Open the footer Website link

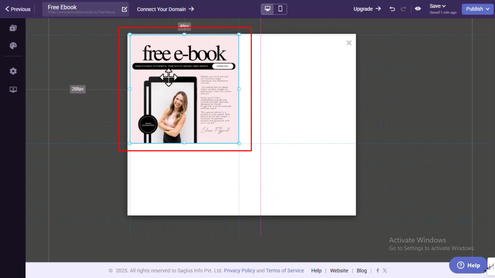(339, 271)
